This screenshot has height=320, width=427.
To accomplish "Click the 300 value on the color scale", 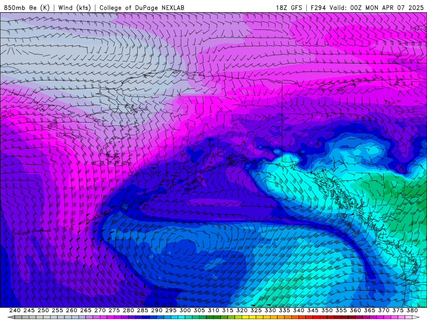I will (185, 310).
